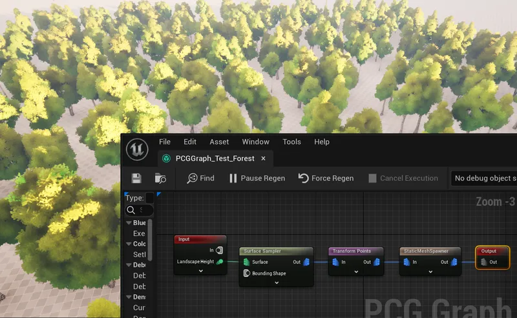517x318 pixels.
Task: Collapse the Den category in palette
Action: tap(129, 297)
